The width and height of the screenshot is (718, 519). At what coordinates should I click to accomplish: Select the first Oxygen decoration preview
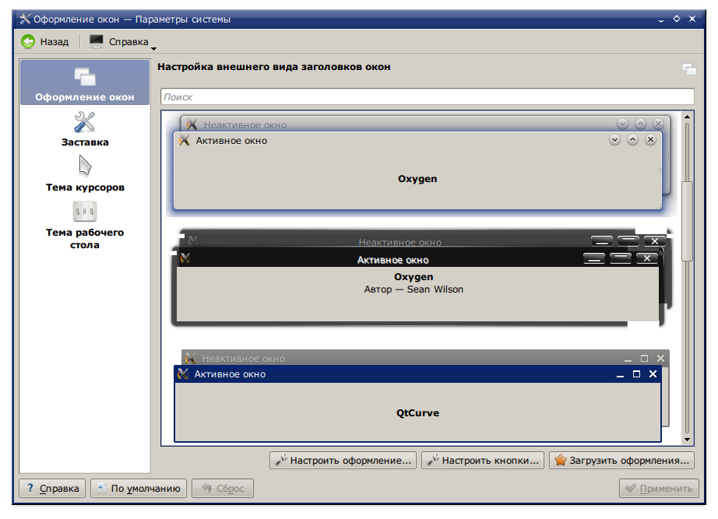(x=417, y=178)
